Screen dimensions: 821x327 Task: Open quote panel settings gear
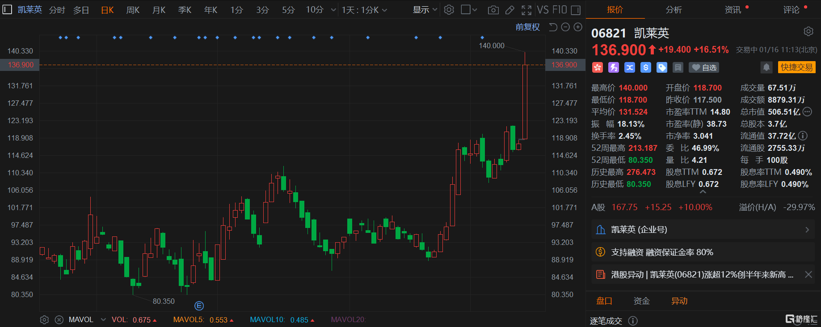(808, 32)
